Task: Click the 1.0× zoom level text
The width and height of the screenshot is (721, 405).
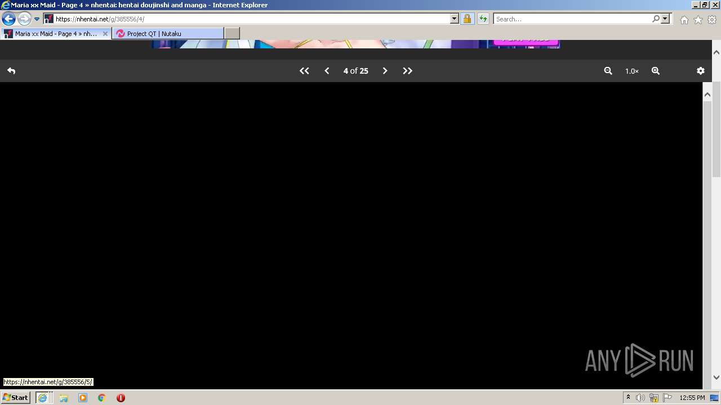Action: click(x=632, y=71)
